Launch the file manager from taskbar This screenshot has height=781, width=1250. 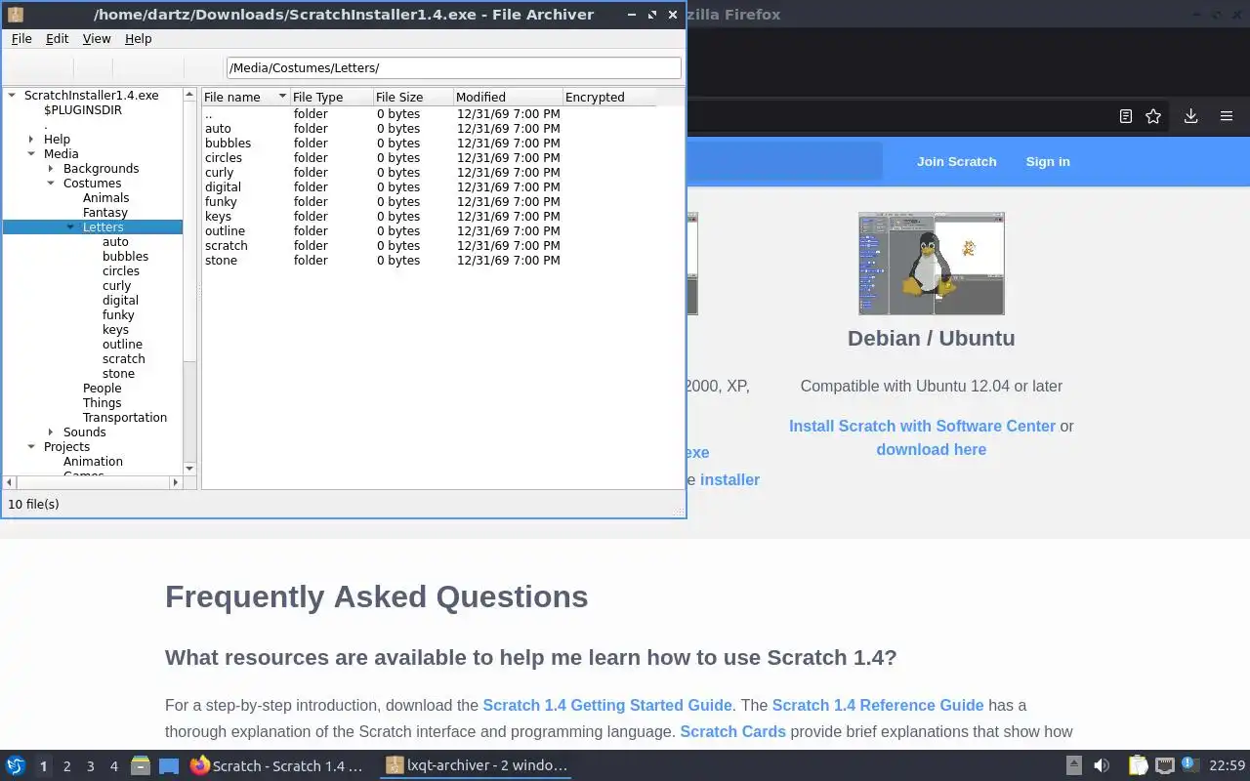coord(140,765)
